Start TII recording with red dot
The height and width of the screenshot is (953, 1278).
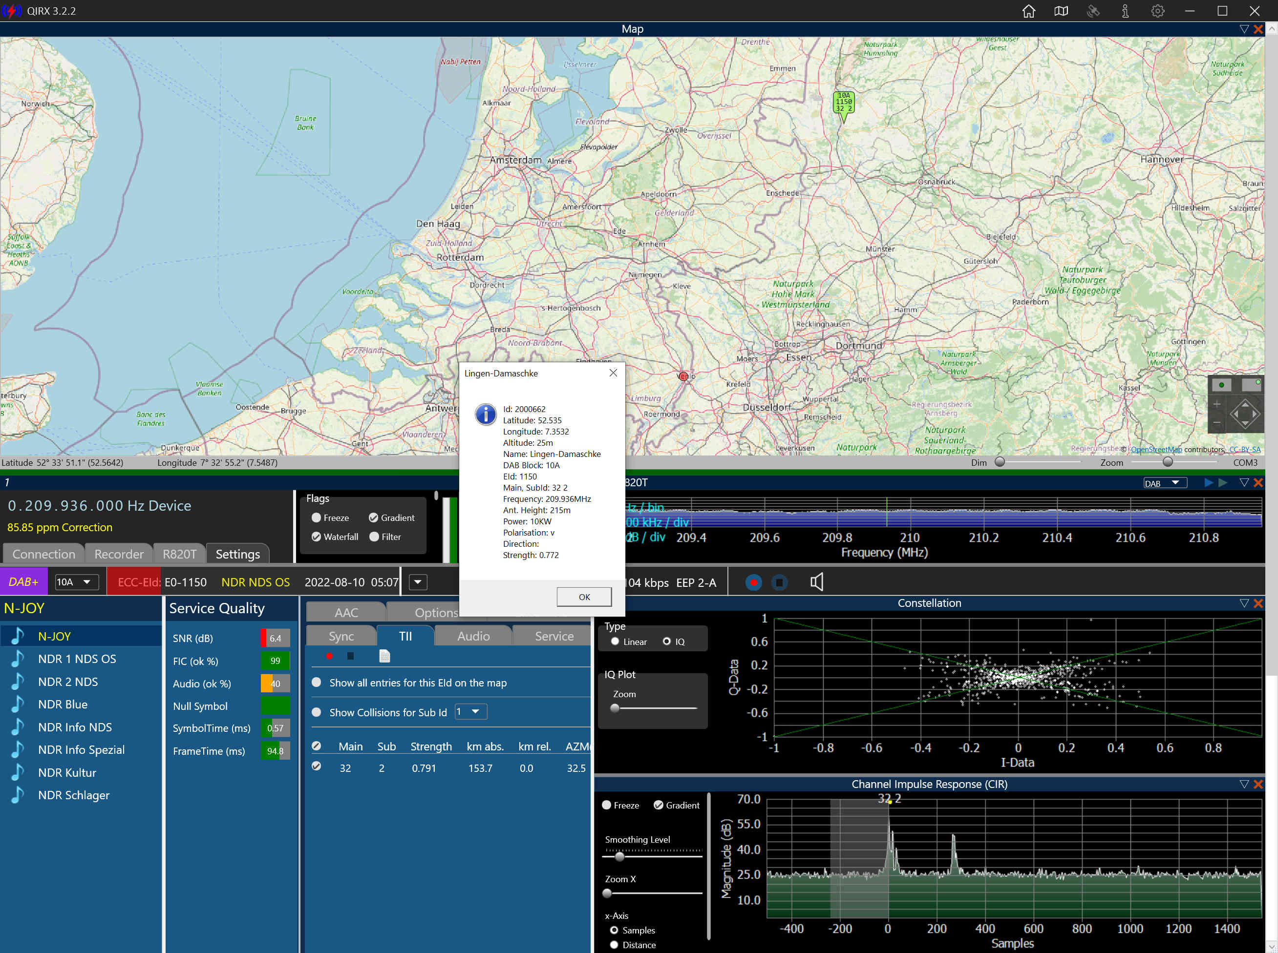coord(329,656)
